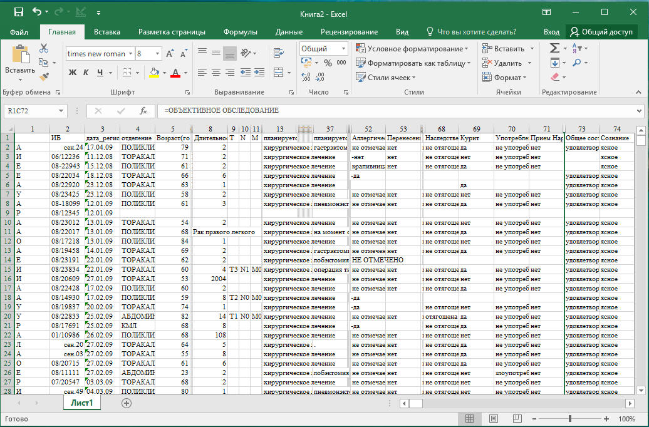Open the Формулы ribbon tab
Screen dimensions: 649x427
[x=241, y=32]
